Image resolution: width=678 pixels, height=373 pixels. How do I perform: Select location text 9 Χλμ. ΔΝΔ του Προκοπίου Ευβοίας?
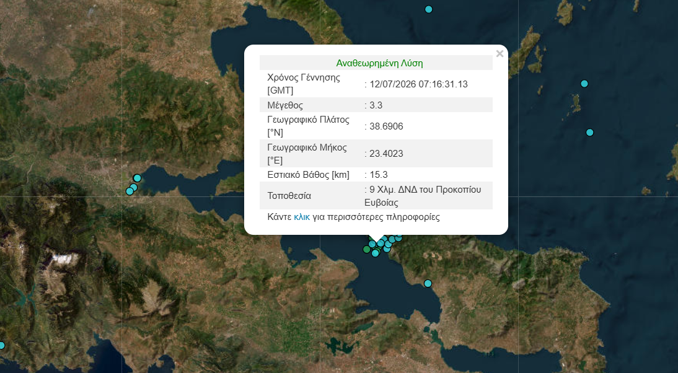pos(423,196)
